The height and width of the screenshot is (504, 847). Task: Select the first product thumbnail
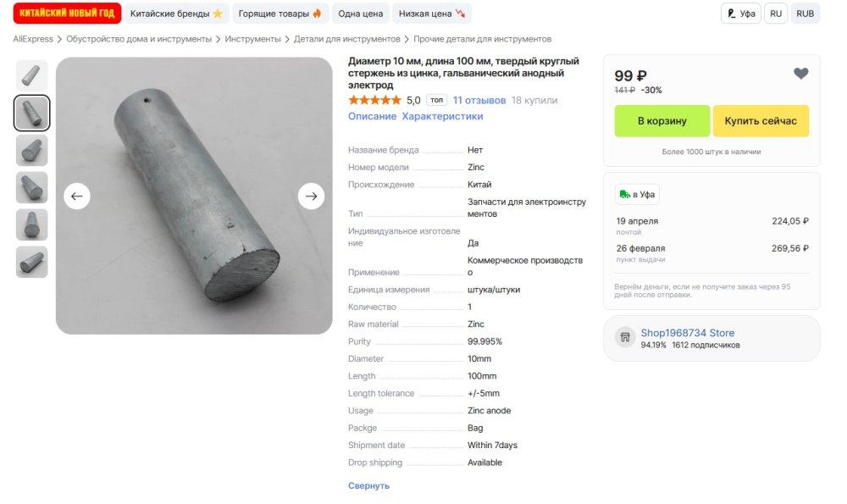pos(32,75)
